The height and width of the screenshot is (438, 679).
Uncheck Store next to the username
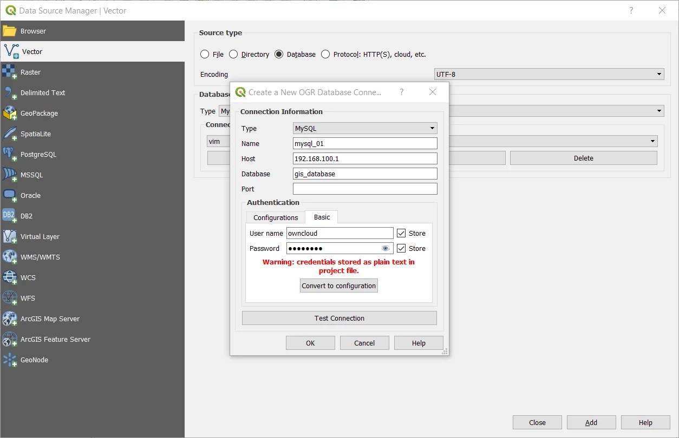click(x=402, y=233)
